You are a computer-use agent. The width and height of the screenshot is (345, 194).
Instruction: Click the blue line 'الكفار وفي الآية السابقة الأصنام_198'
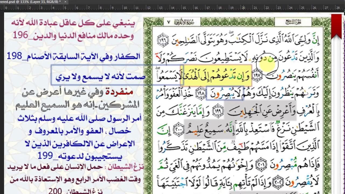73,56
